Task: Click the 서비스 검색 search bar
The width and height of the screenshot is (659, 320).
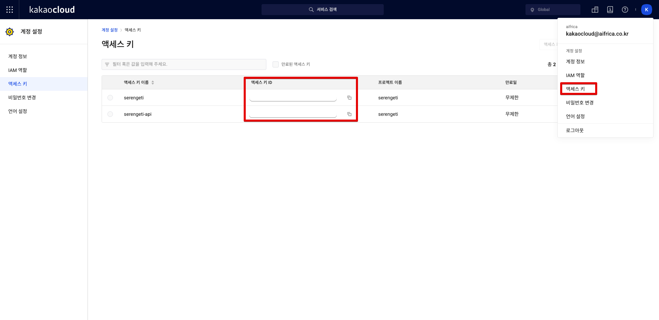Action: pyautogui.click(x=322, y=10)
